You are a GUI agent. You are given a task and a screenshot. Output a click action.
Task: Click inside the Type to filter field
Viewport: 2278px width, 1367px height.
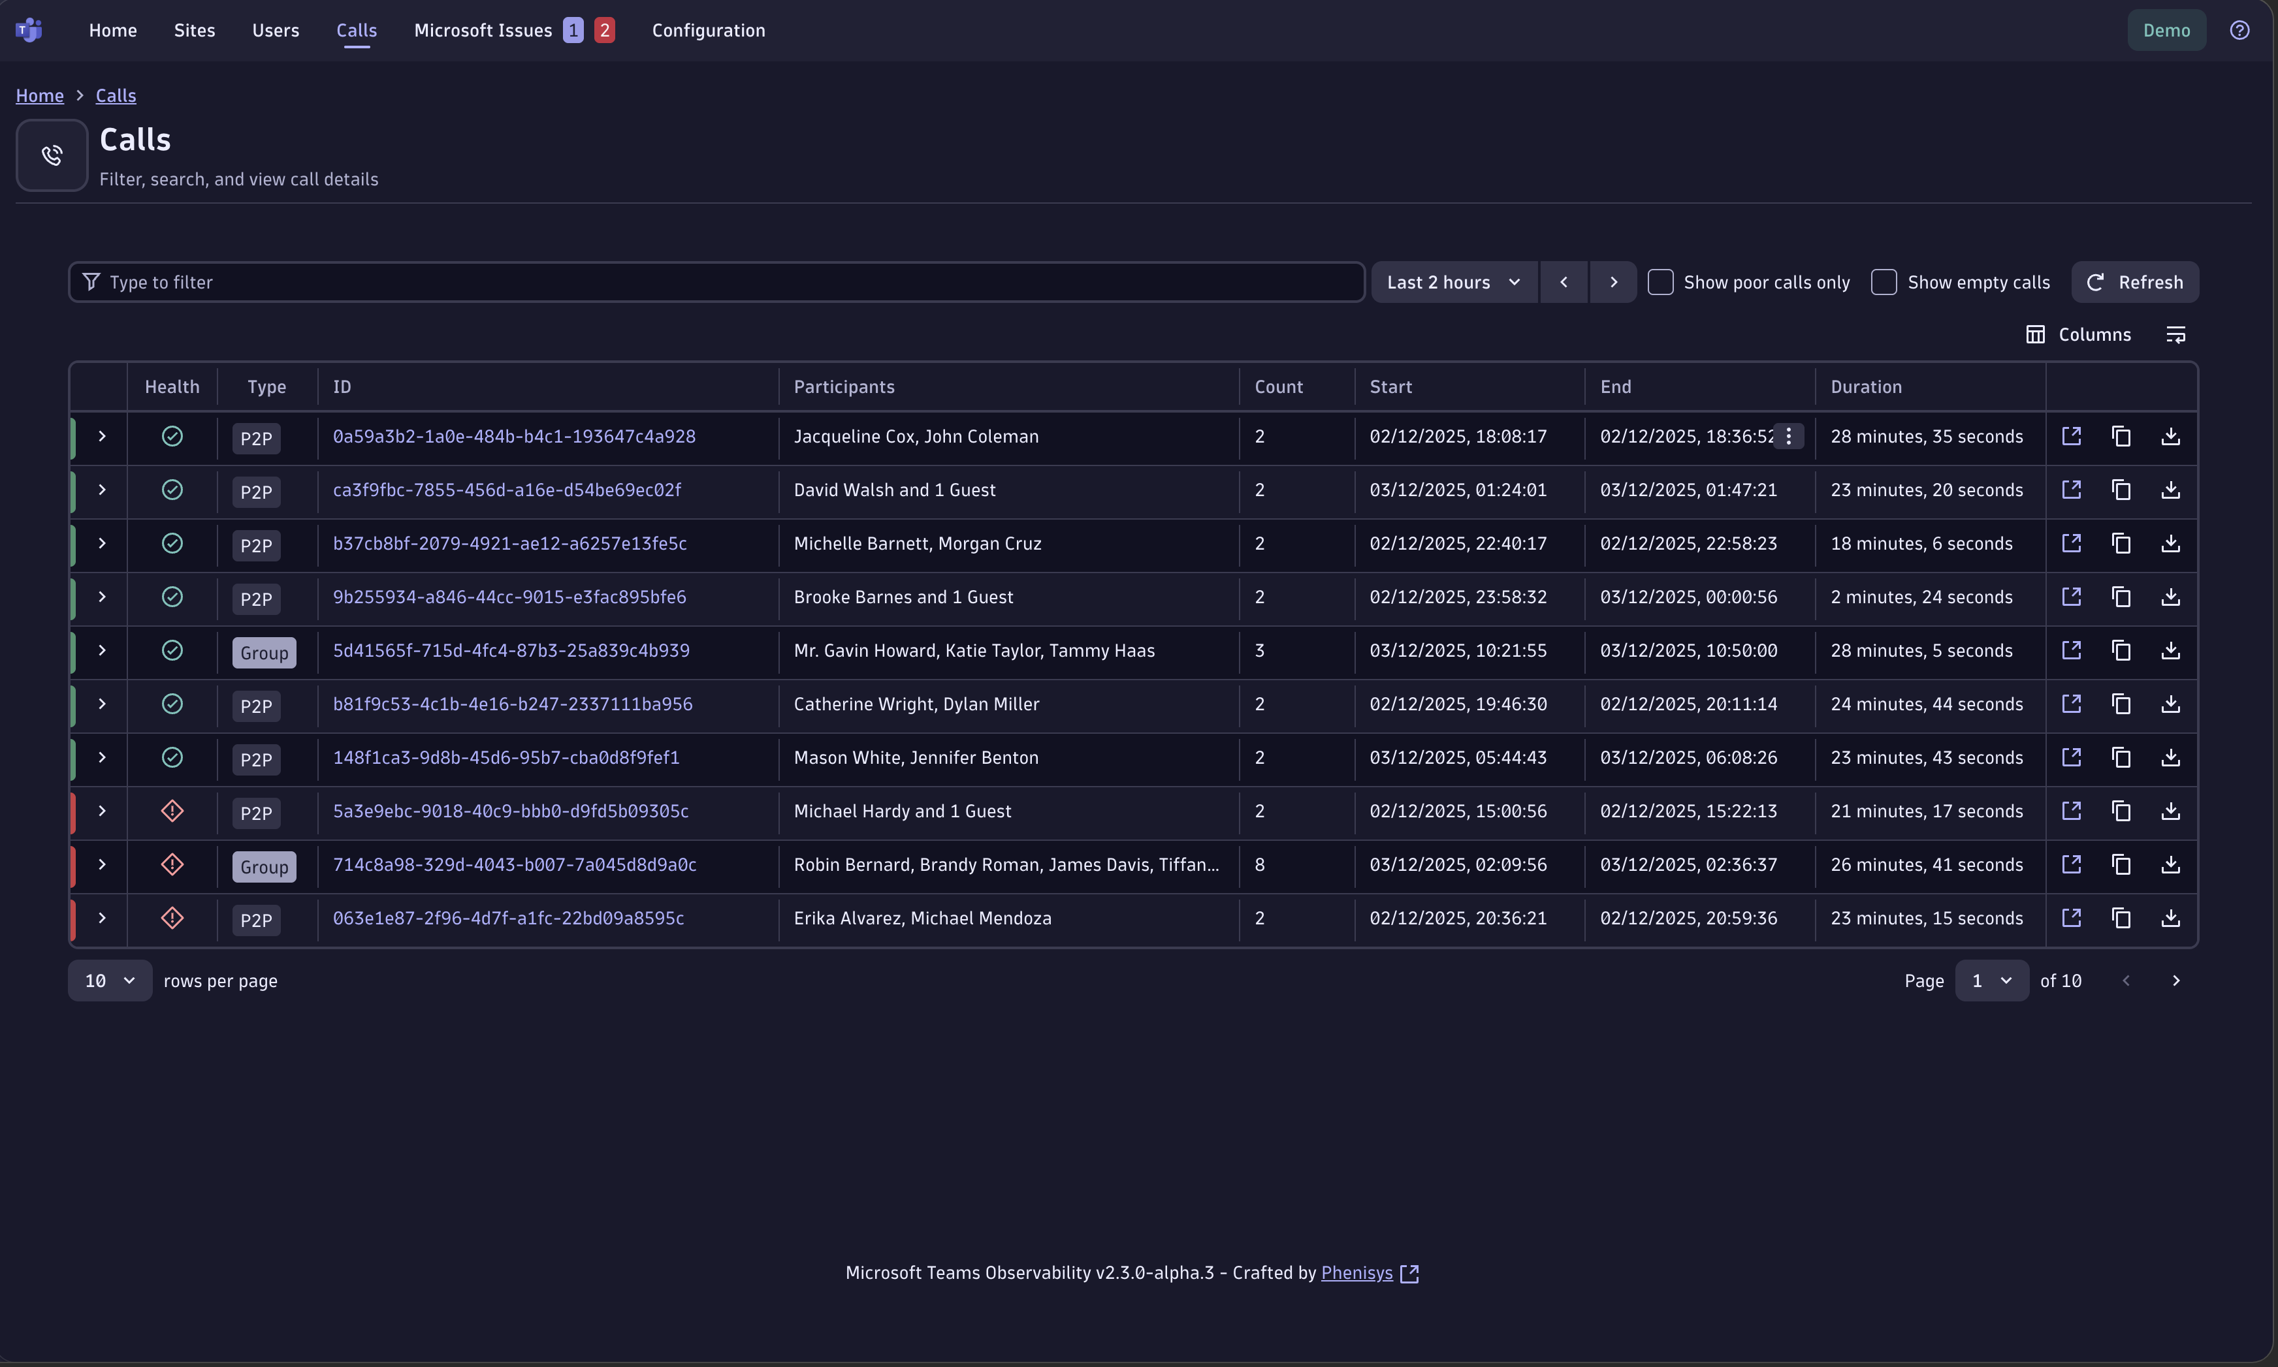click(645, 282)
